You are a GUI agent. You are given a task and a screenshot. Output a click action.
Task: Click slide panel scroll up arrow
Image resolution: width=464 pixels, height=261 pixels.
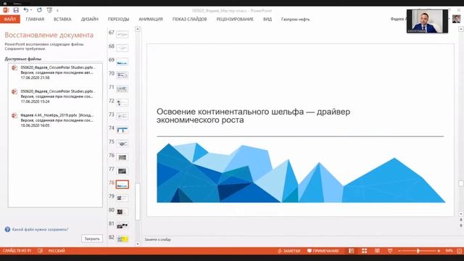[137, 29]
